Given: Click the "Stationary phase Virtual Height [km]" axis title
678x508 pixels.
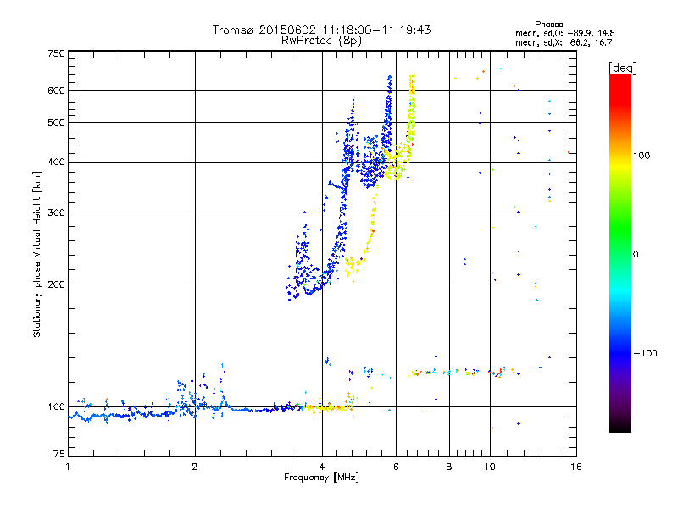Looking at the screenshot, I should pos(37,255).
